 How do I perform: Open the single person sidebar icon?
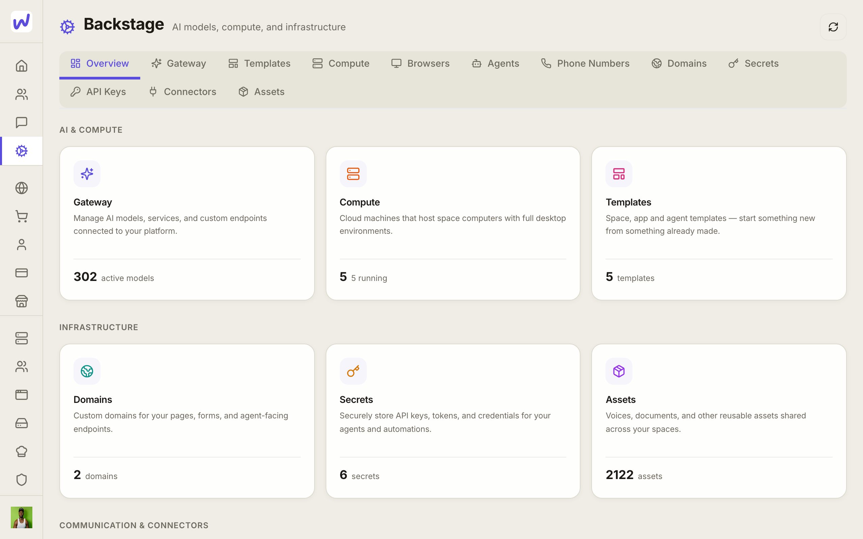point(21,245)
